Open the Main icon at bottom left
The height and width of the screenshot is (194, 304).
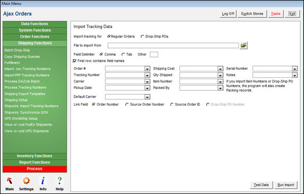coord(10,184)
